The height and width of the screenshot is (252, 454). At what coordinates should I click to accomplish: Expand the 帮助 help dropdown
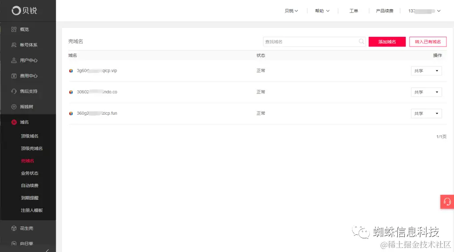click(322, 11)
